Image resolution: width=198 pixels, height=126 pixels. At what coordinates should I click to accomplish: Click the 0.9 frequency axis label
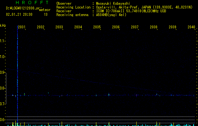(x=3, y=72)
